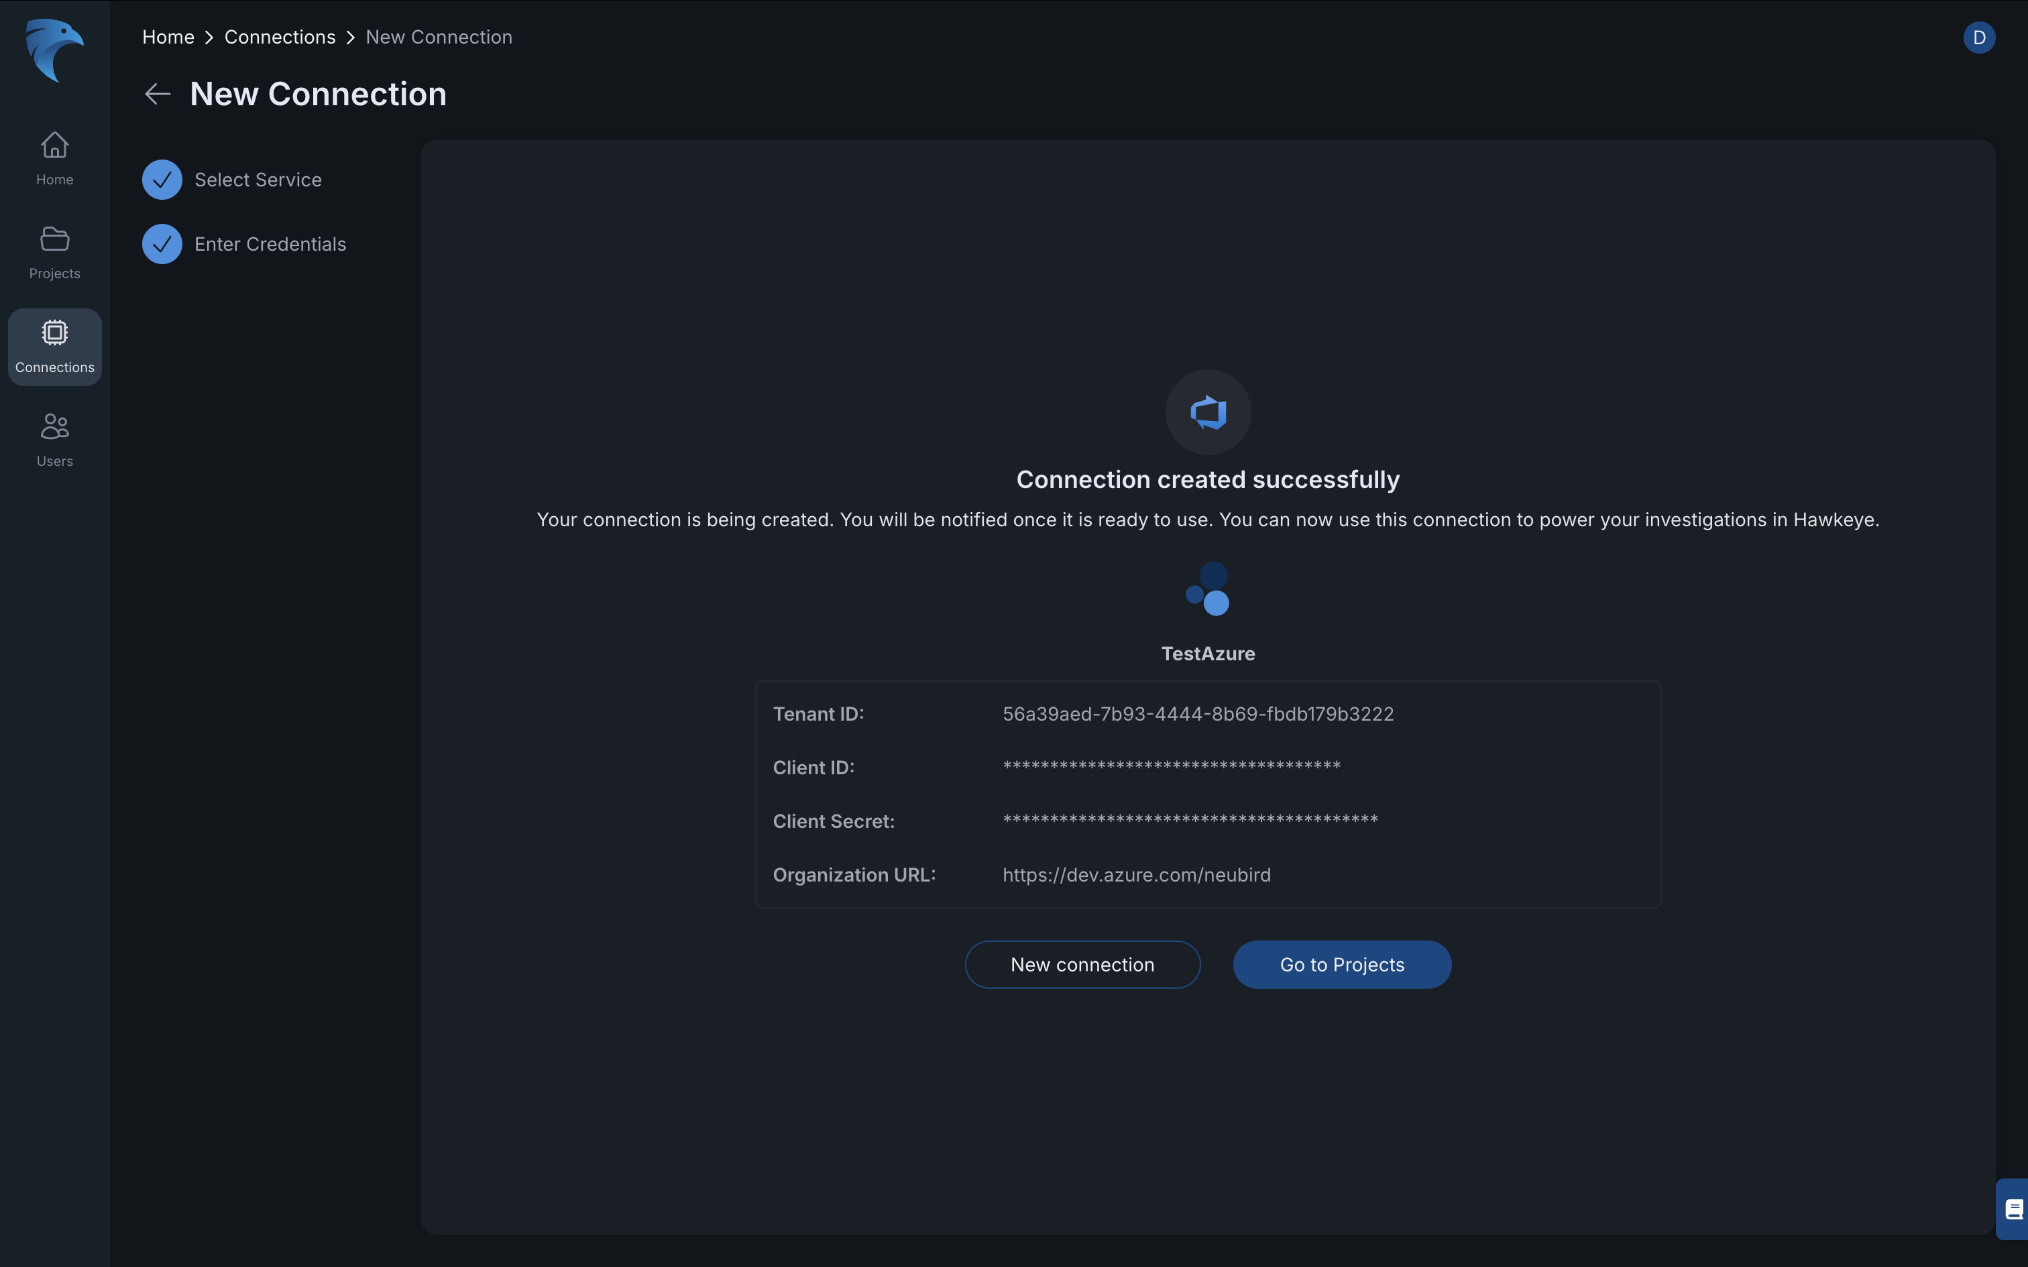Viewport: 2028px width, 1267px height.
Task: Click the back arrow beside New Connection
Action: [157, 93]
